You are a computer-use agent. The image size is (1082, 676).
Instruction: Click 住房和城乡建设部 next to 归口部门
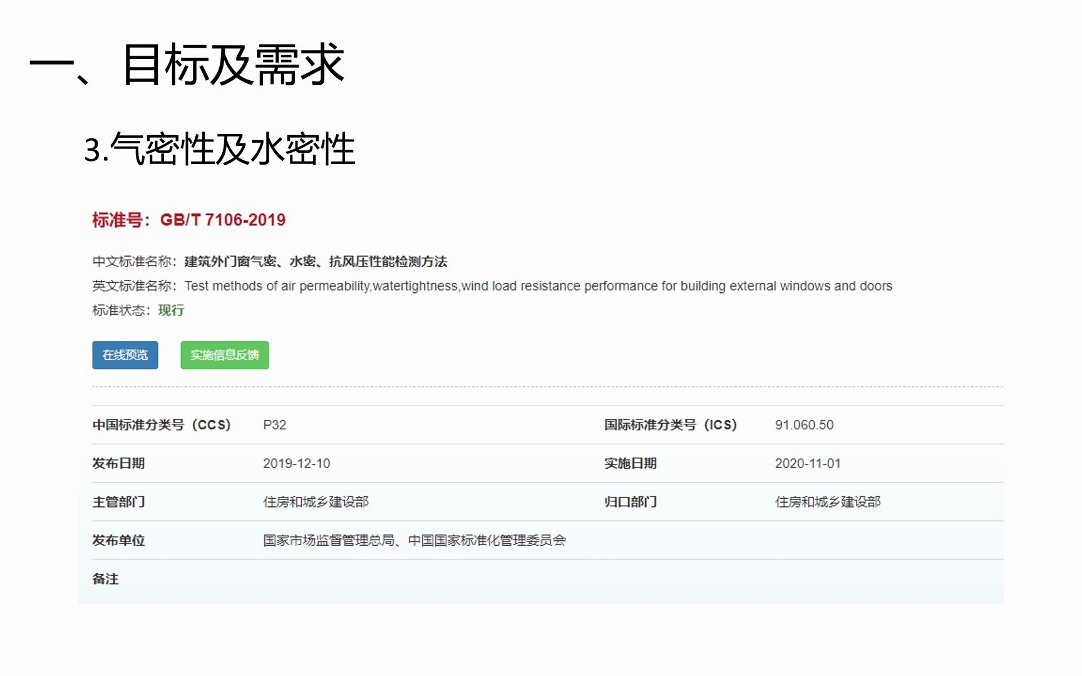coord(828,502)
